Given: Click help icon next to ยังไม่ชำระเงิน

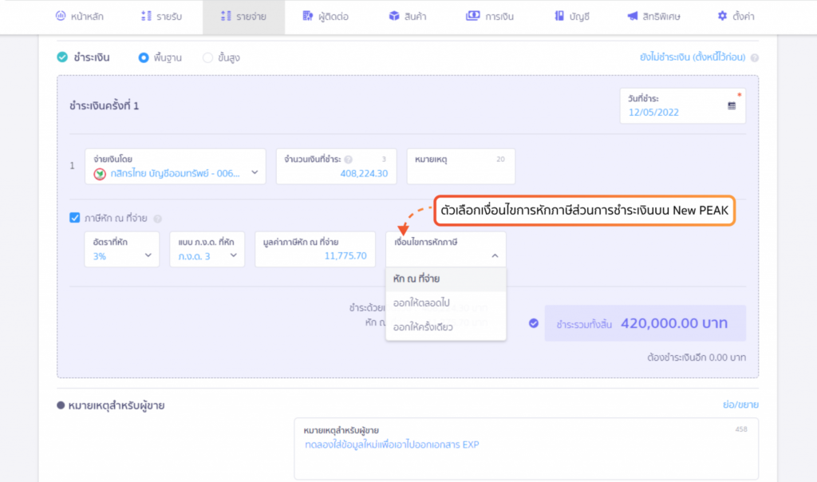Looking at the screenshot, I should 754,58.
